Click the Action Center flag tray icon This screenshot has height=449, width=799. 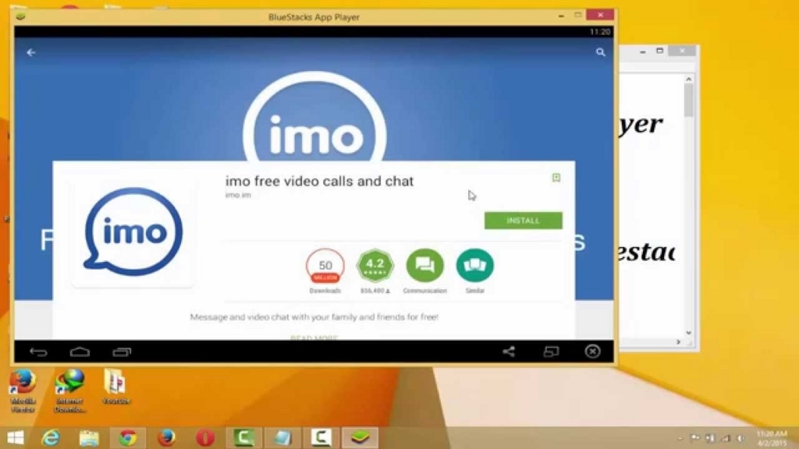[695, 438]
